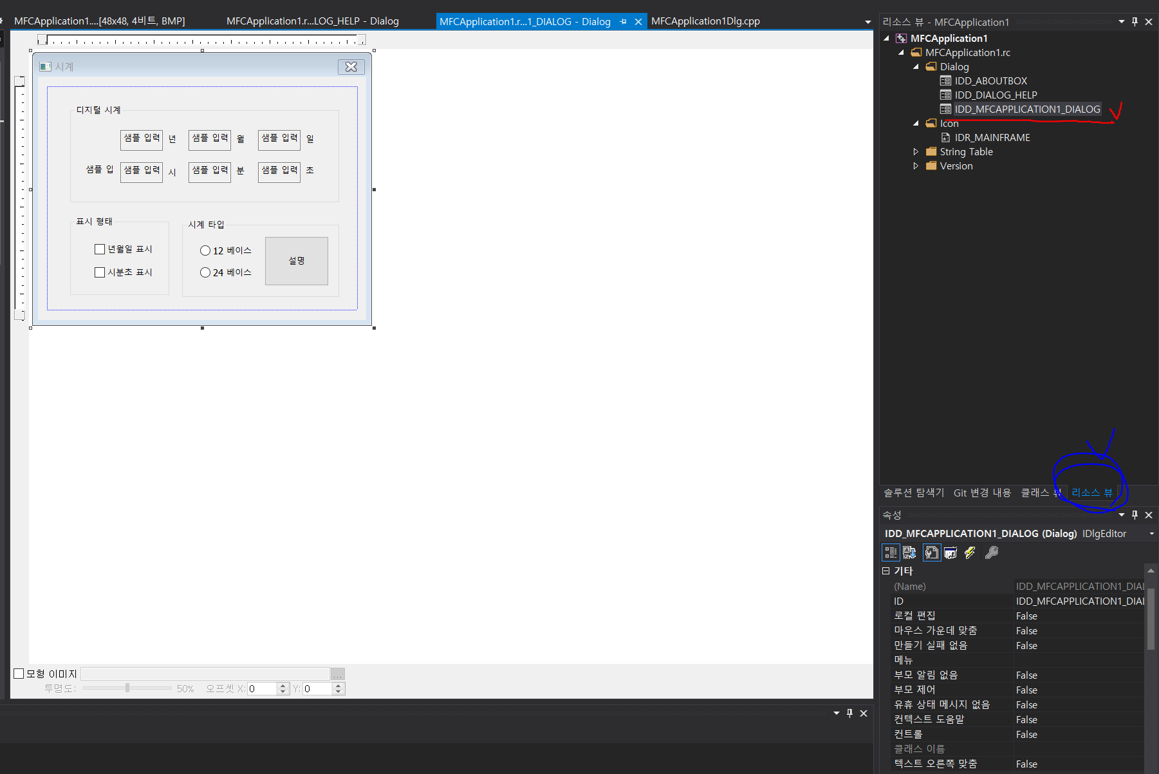The height and width of the screenshot is (774, 1159).
Task: Switch to the LOG_HELP - Dialog tab
Action: pyautogui.click(x=313, y=21)
